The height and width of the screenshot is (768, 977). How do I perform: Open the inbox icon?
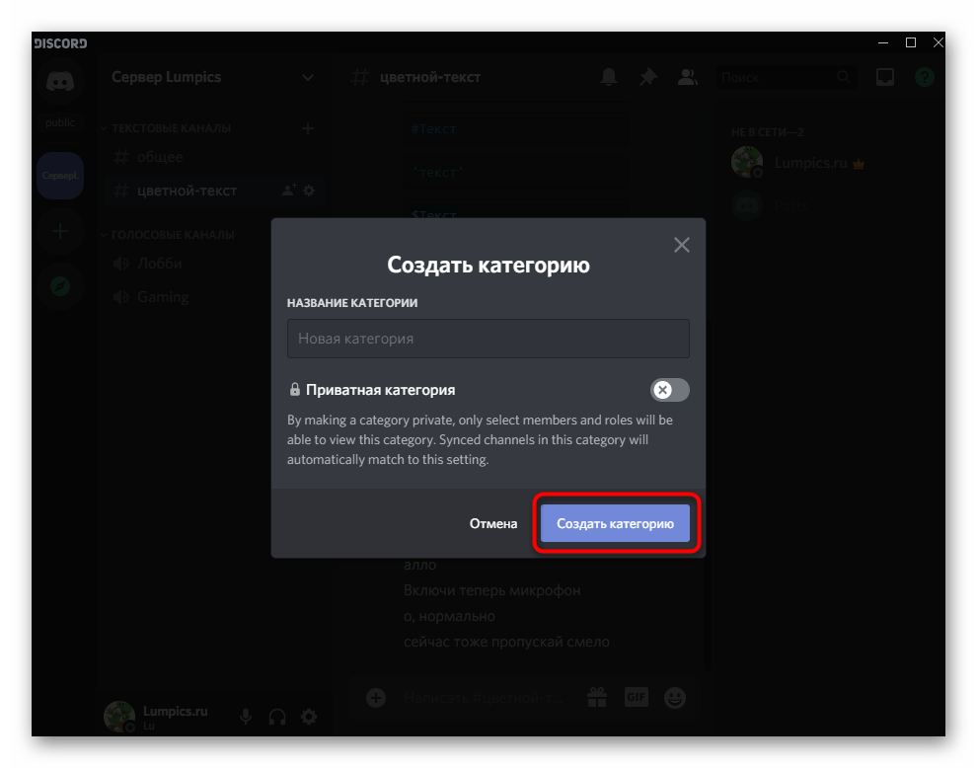coord(885,77)
